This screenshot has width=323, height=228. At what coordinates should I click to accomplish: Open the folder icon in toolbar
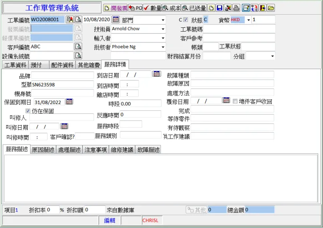click(271, 8)
